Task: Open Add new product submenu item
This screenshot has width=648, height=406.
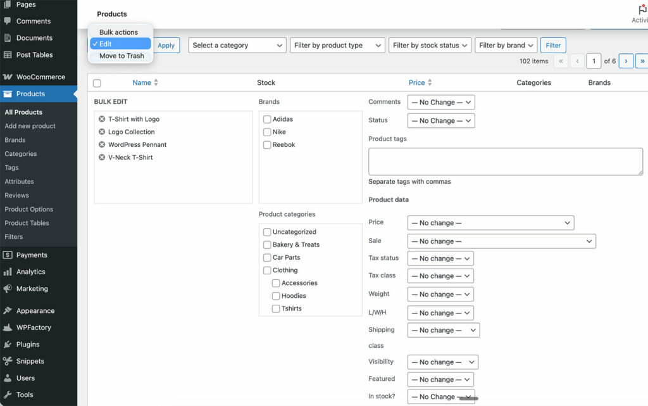Action: tap(30, 126)
